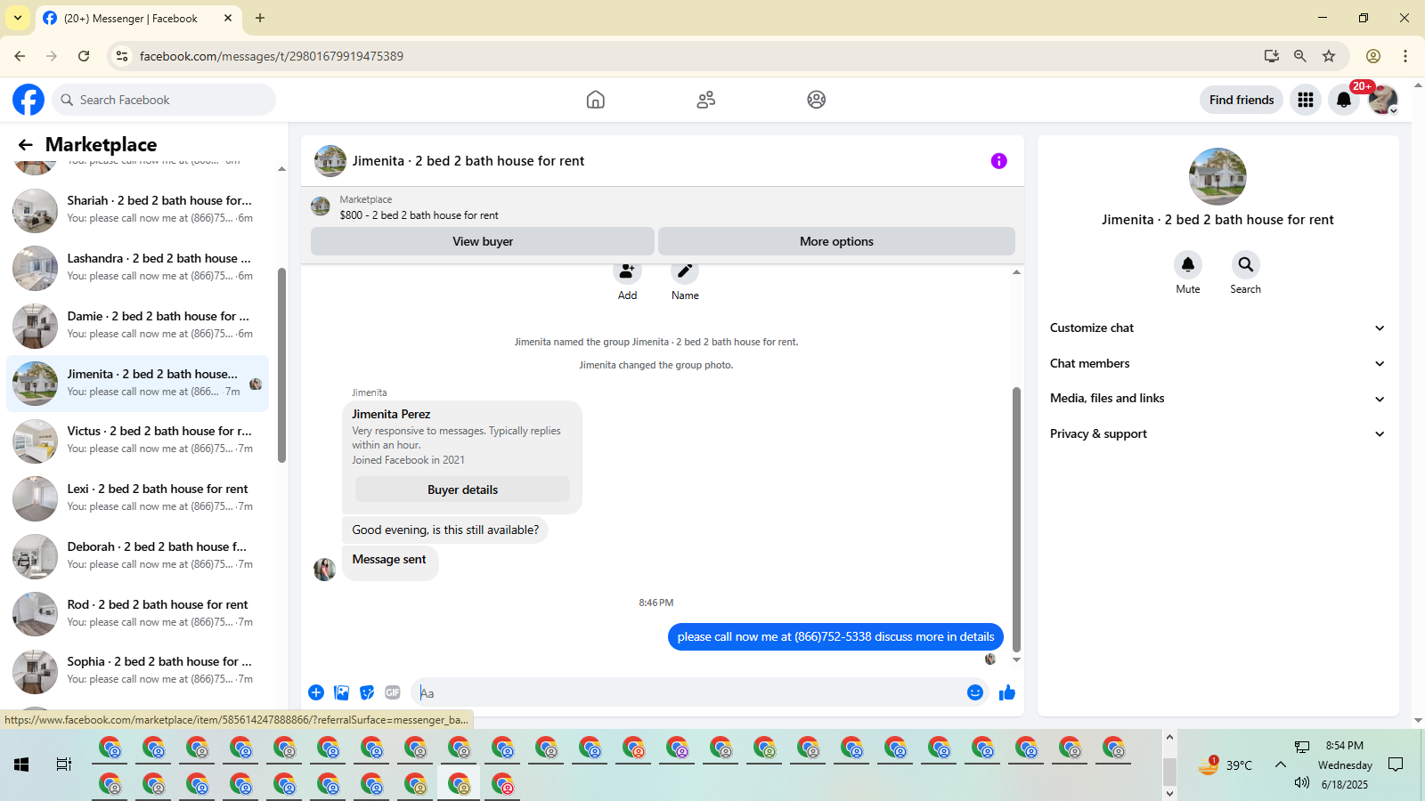The width and height of the screenshot is (1425, 801).
Task: Open the Windows Start menu
Action: 21,765
